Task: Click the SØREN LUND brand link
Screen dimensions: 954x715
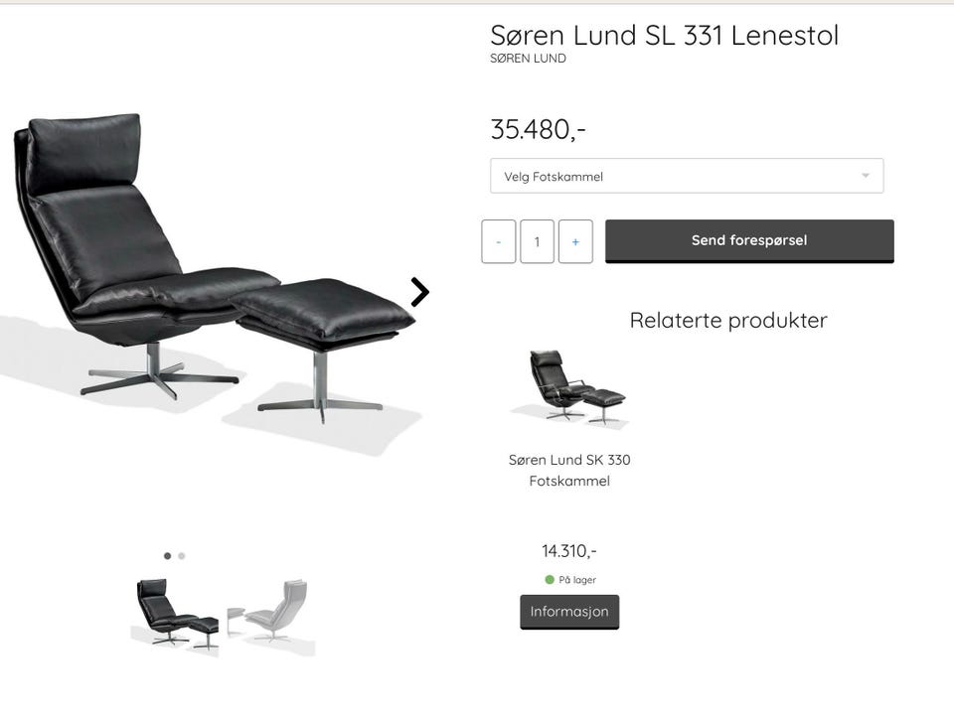Action: (528, 59)
